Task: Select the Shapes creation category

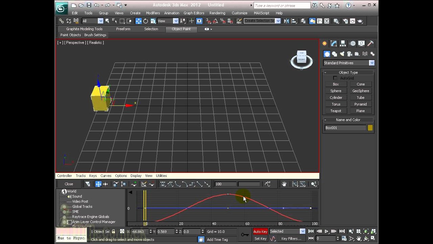Action: point(335,54)
